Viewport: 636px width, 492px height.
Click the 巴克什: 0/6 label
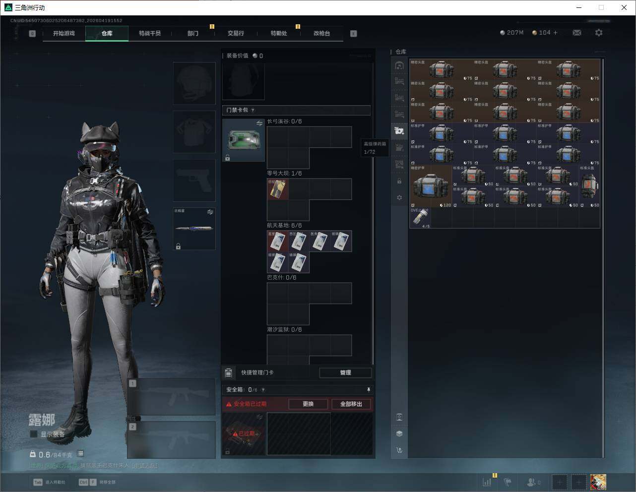tap(281, 277)
